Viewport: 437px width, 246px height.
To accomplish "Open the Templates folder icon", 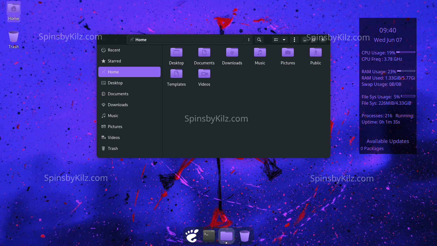I will coord(176,74).
